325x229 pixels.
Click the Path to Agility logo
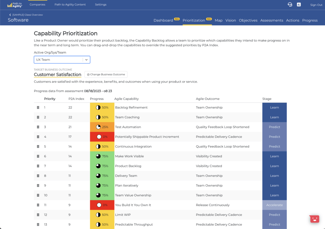pyautogui.click(x=15, y=5)
